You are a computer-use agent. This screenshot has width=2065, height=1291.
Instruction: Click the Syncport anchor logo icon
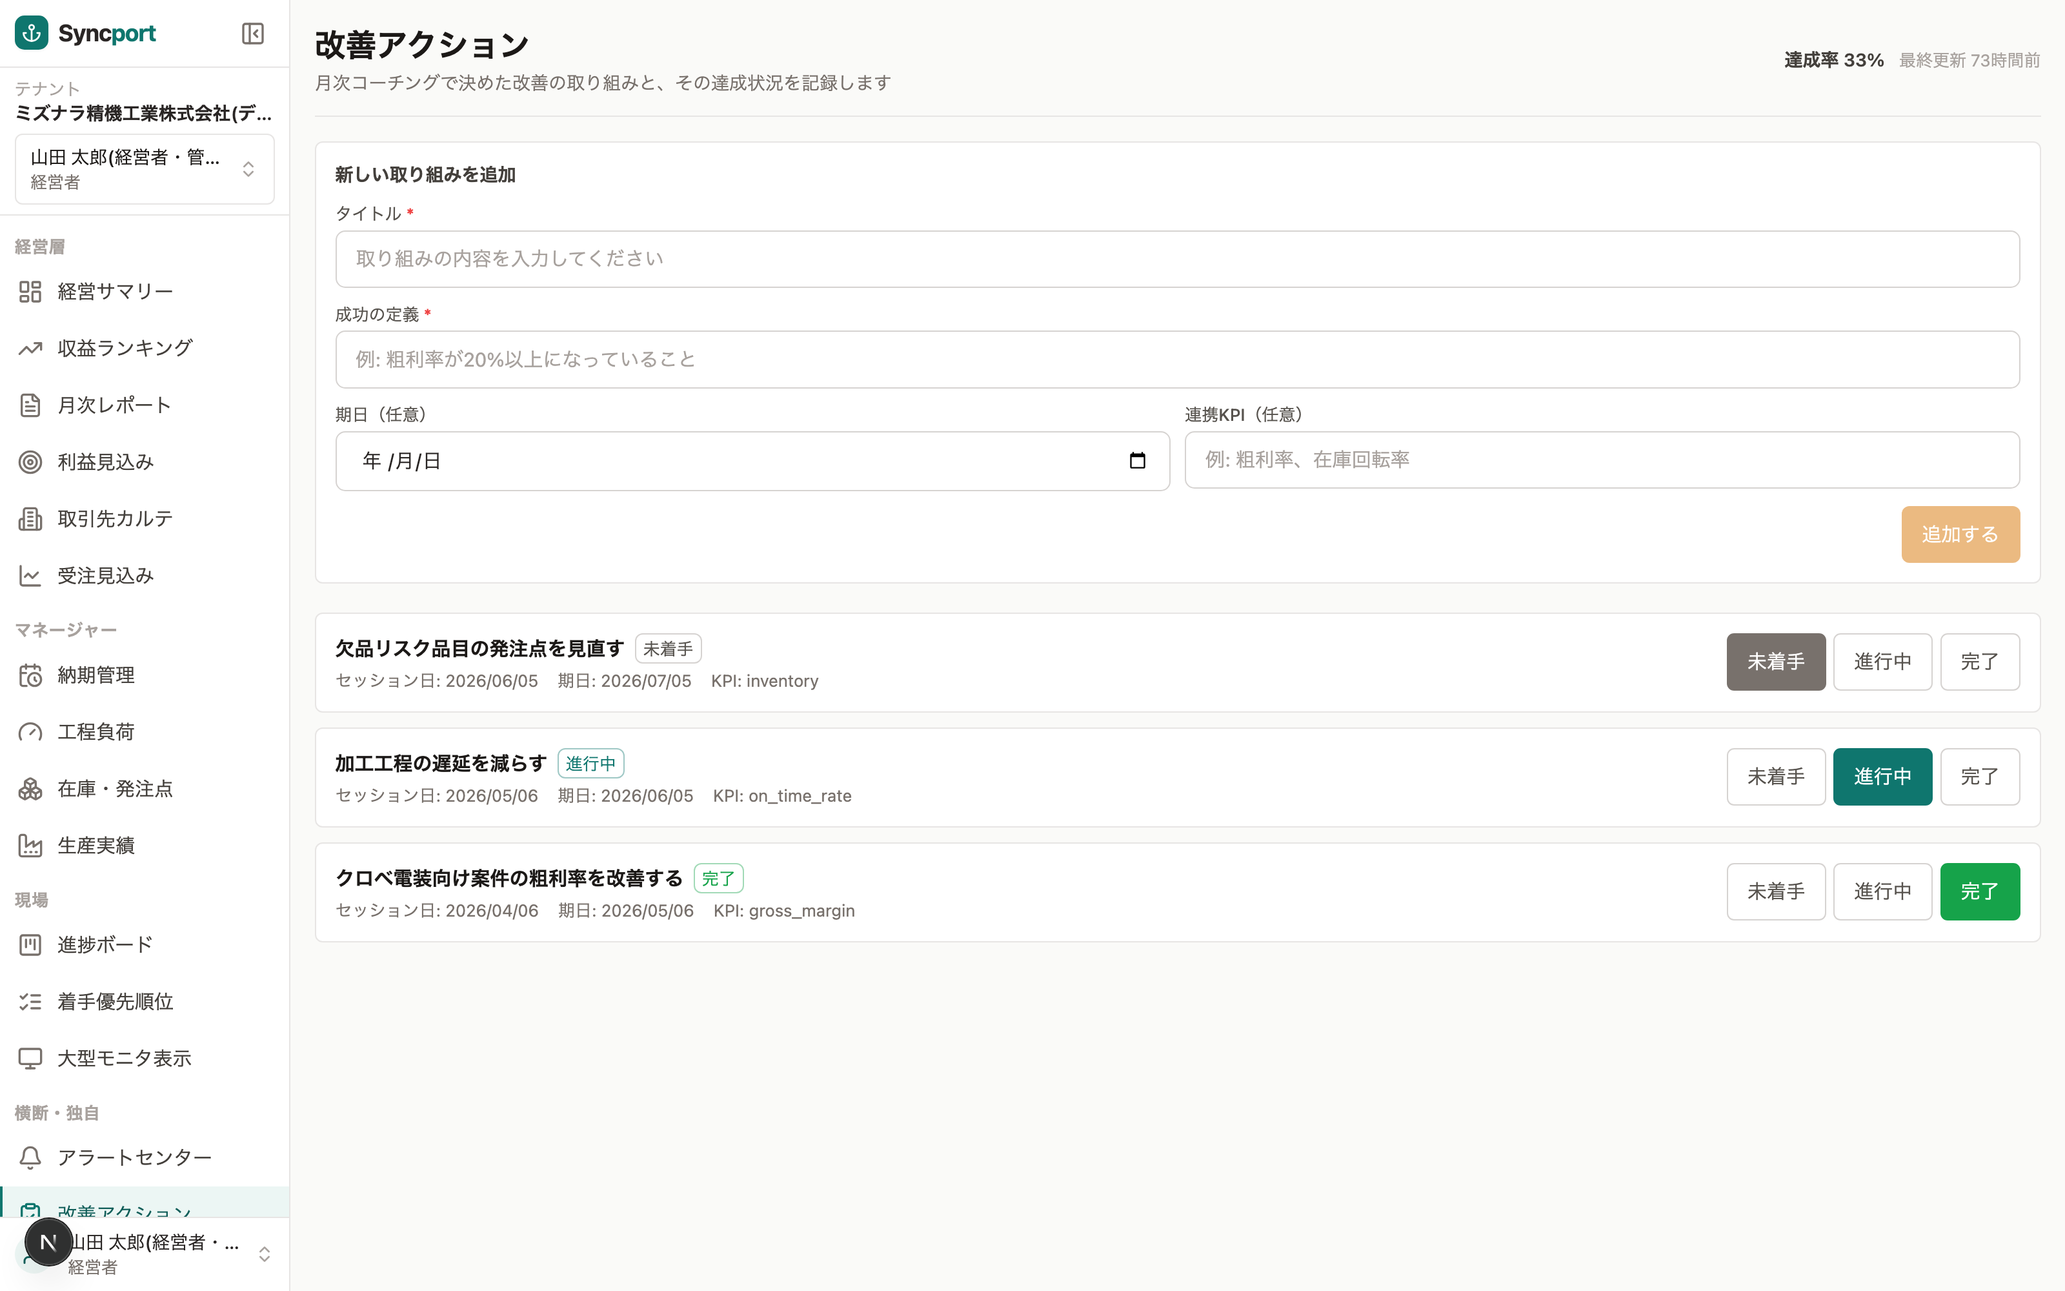[x=32, y=34]
